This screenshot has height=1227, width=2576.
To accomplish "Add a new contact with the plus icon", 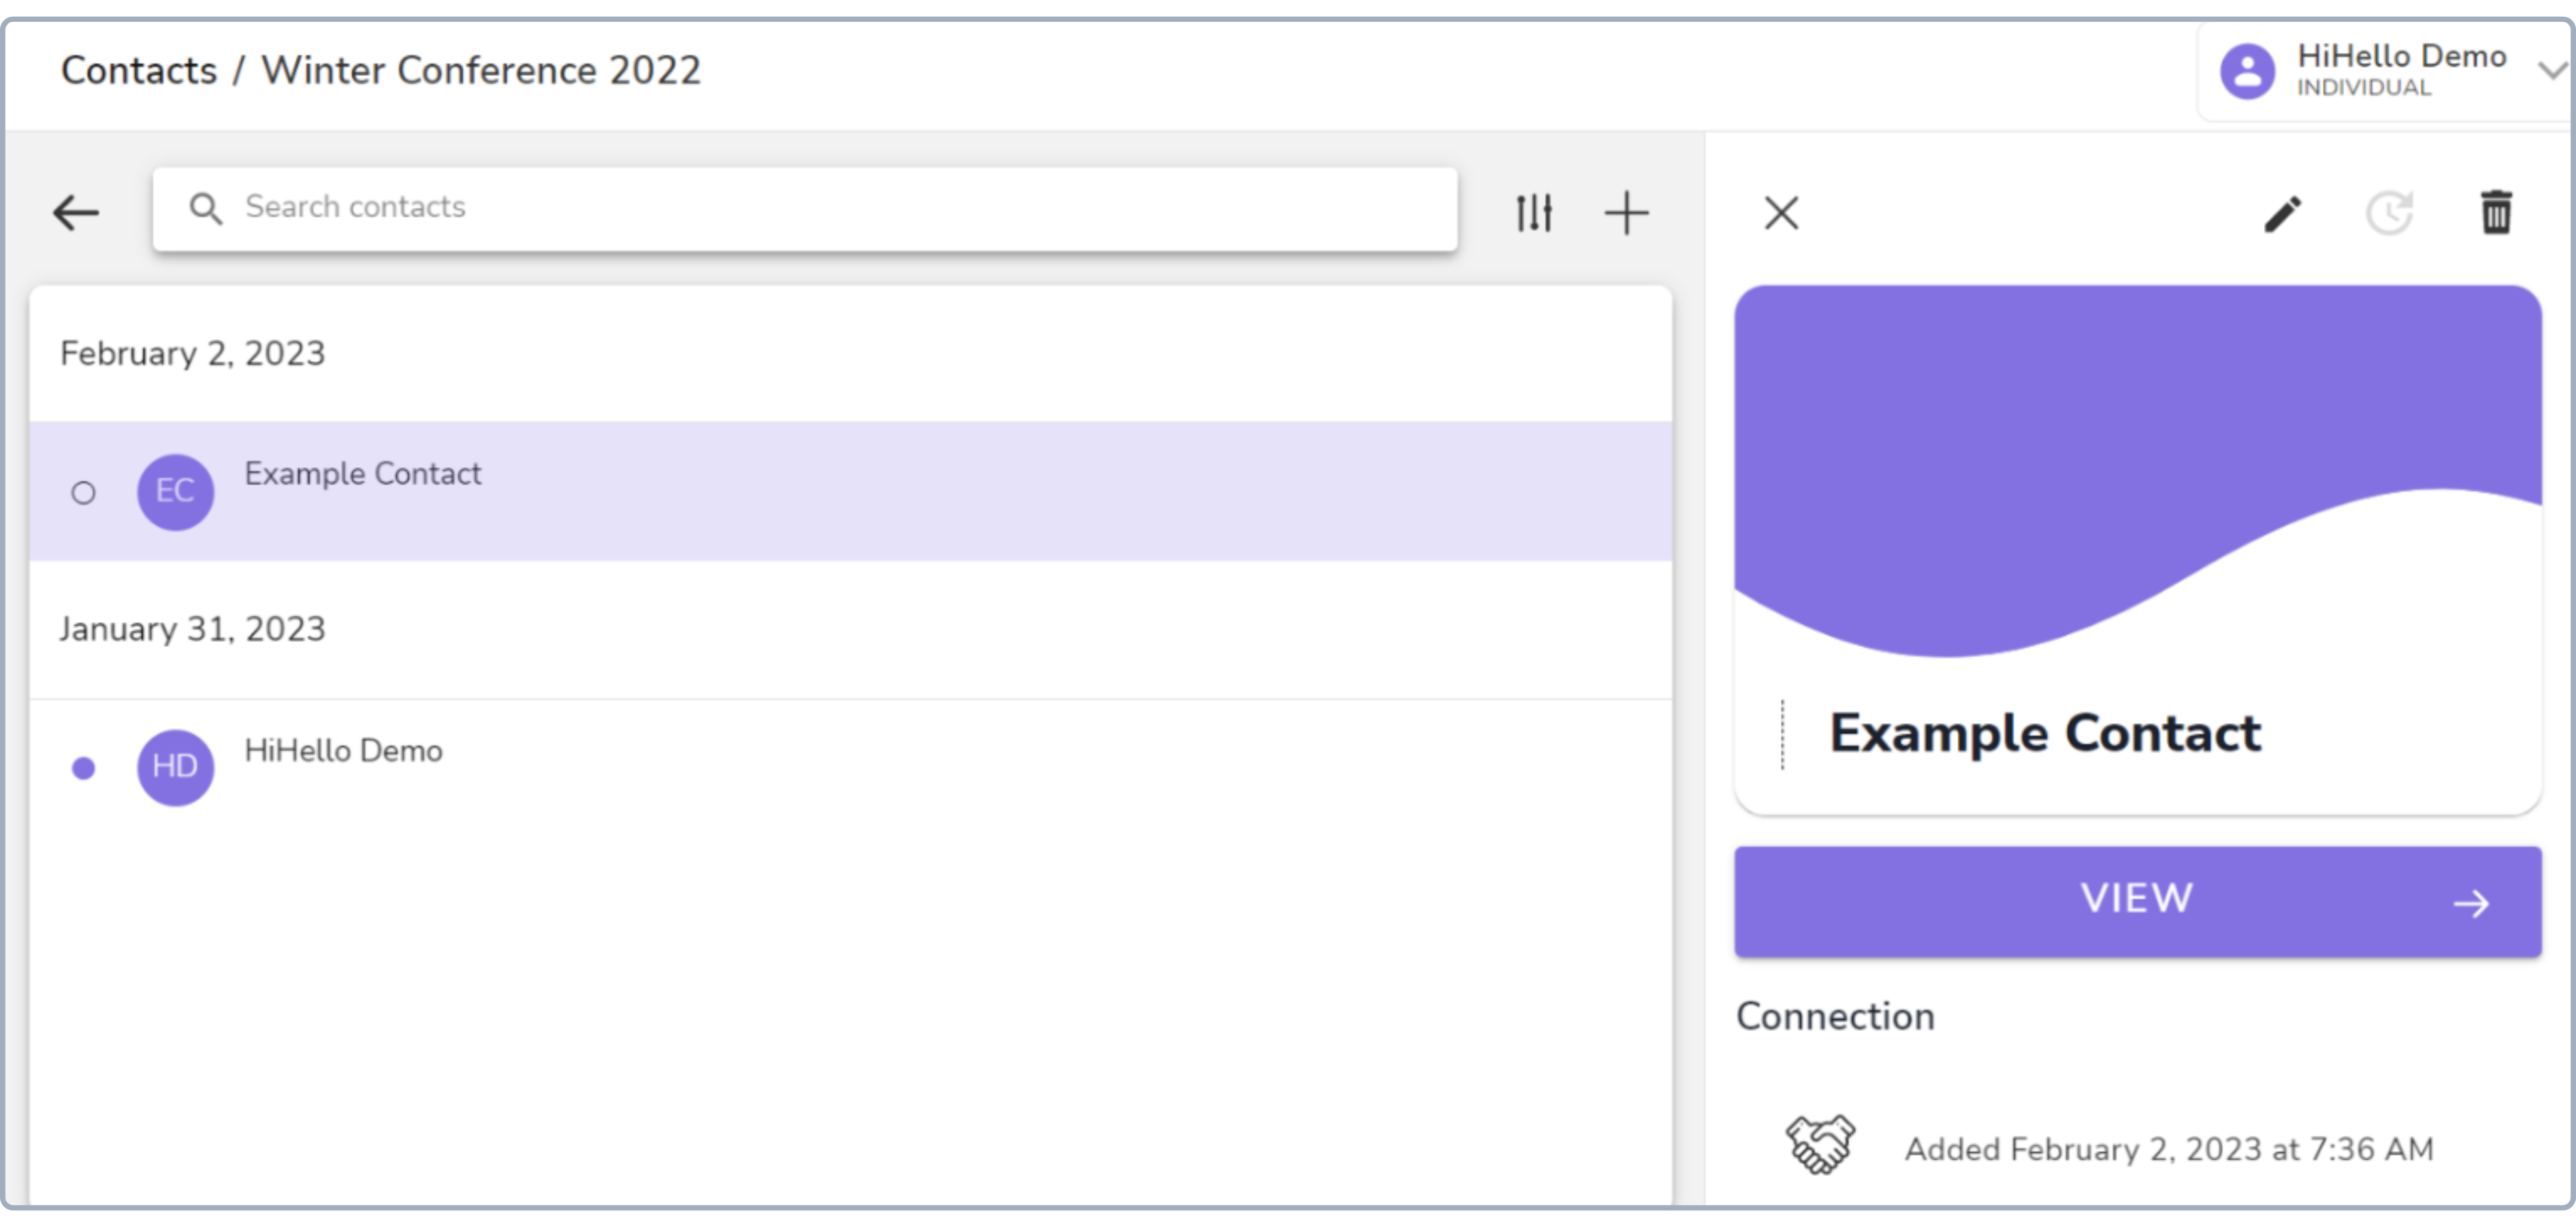I will [1626, 213].
